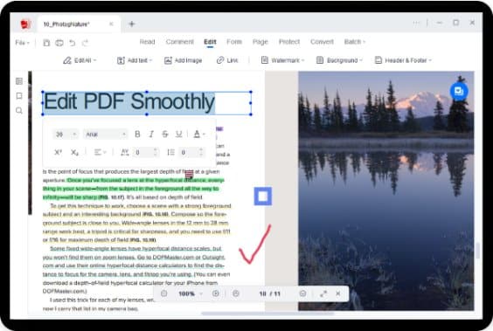Click the Print icon
The height and width of the screenshot is (331, 493).
pyautogui.click(x=59, y=43)
